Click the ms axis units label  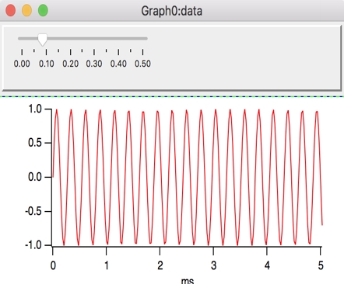tap(188, 281)
